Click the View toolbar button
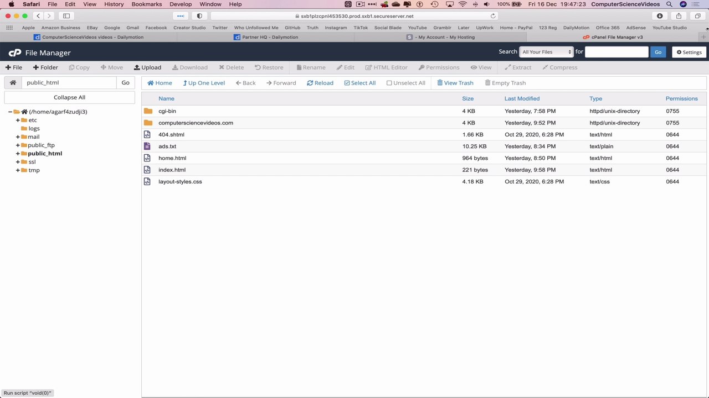This screenshot has height=398, width=709. (481, 67)
